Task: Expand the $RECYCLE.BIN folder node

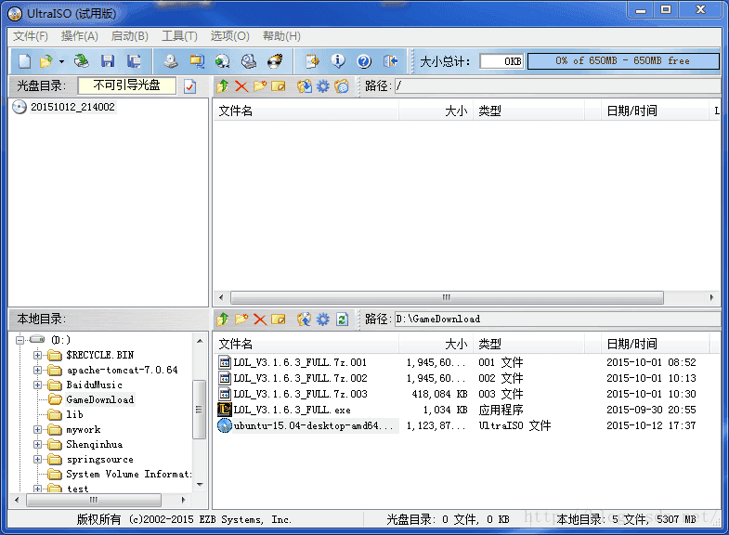Action: (38, 356)
